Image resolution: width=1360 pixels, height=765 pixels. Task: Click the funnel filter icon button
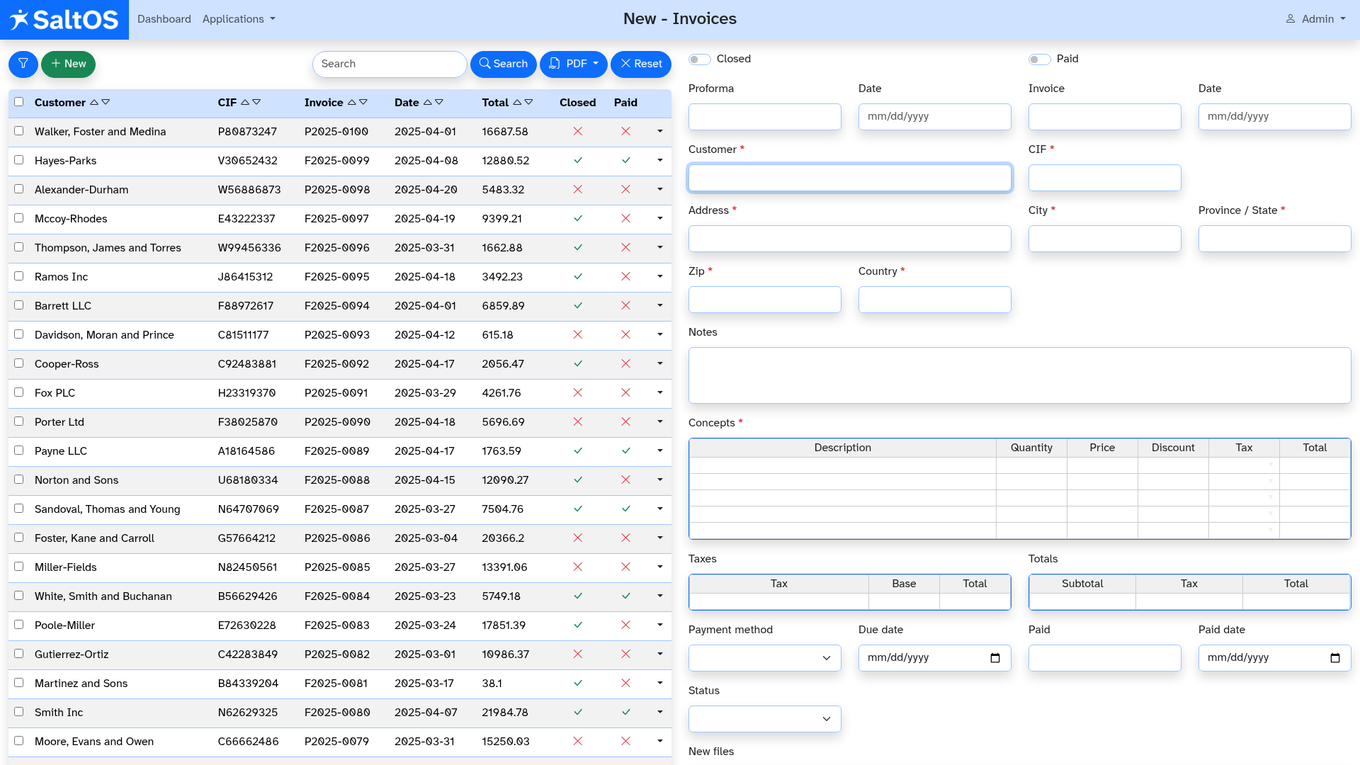pos(23,64)
